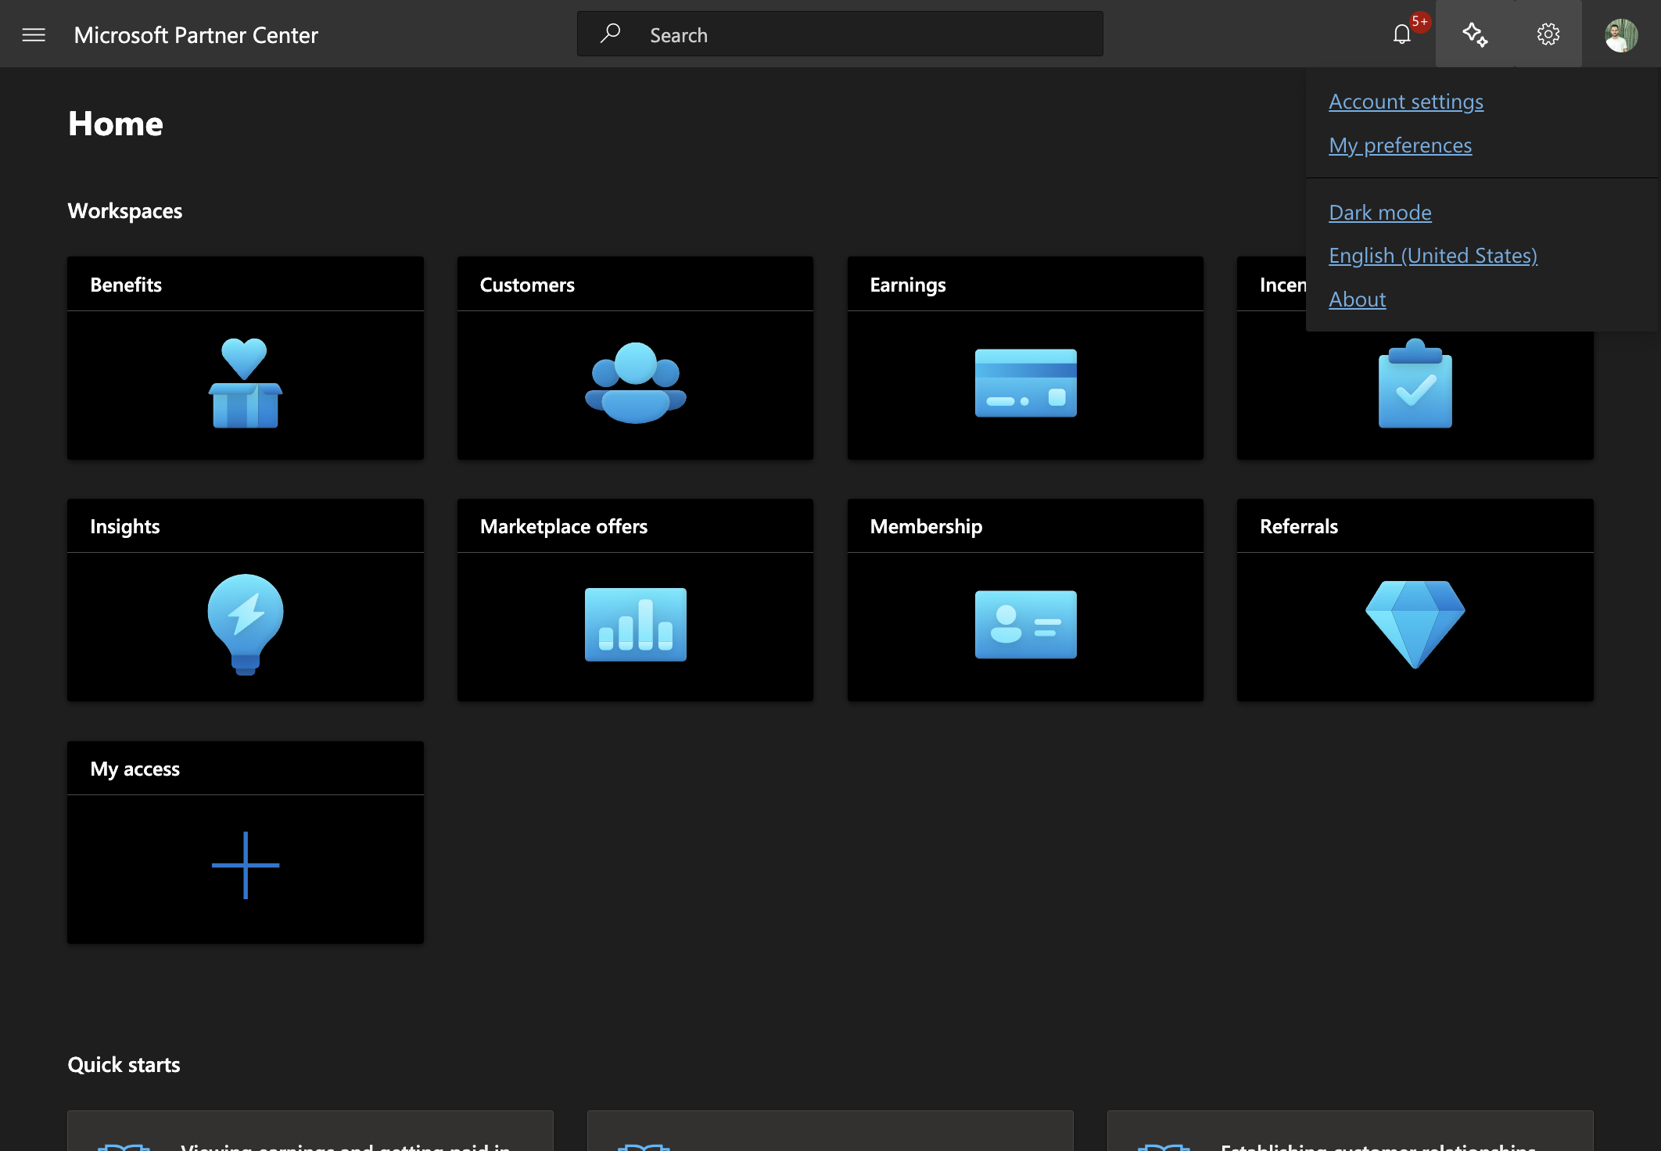Click the Membership ID card icon
Image resolution: width=1661 pixels, height=1151 pixels.
(x=1025, y=625)
